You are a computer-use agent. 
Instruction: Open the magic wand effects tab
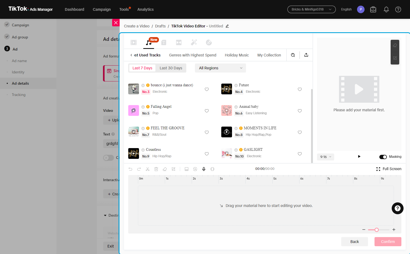(194, 42)
